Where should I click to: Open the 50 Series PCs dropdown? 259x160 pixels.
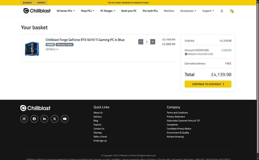click(x=66, y=11)
